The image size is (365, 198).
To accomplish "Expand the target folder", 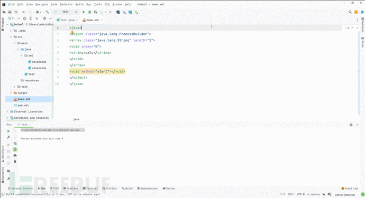I will 11,93.
